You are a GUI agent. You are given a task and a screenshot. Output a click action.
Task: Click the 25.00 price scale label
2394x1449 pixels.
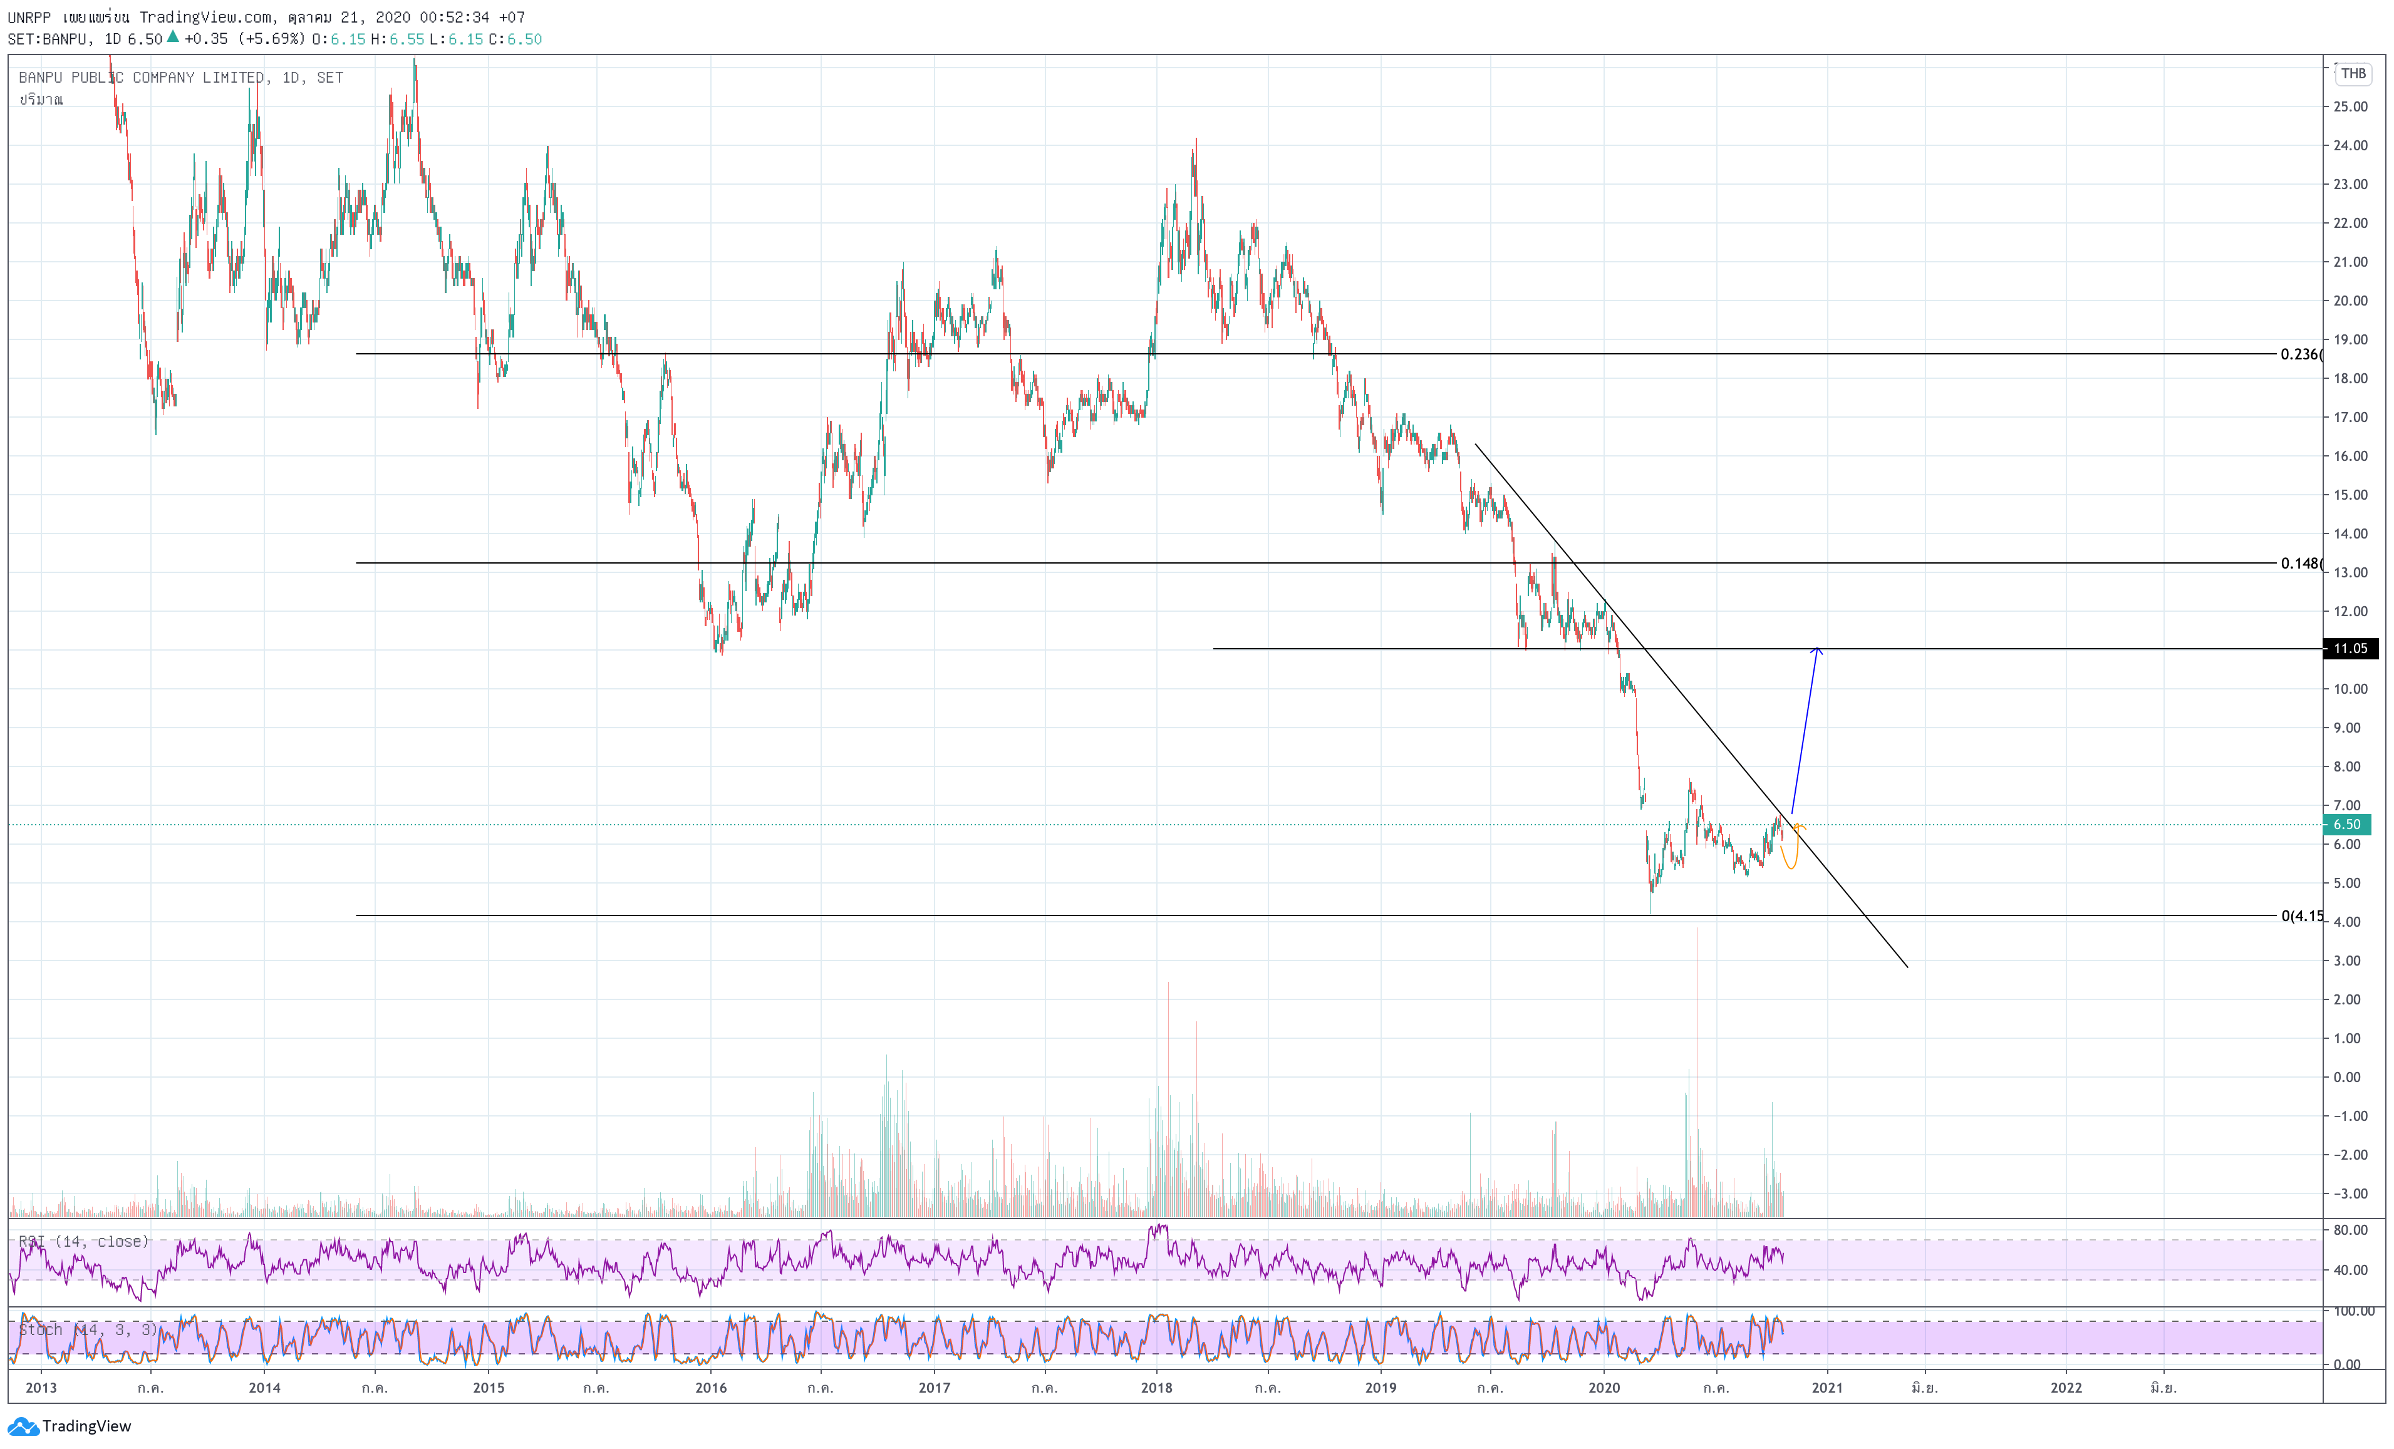pyautogui.click(x=2350, y=107)
